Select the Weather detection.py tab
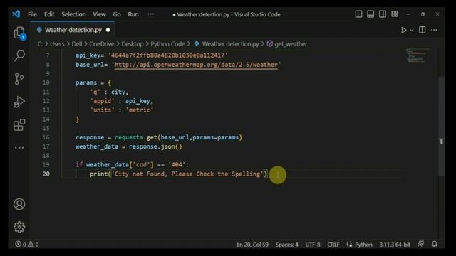This screenshot has height=256, width=456. (x=73, y=30)
